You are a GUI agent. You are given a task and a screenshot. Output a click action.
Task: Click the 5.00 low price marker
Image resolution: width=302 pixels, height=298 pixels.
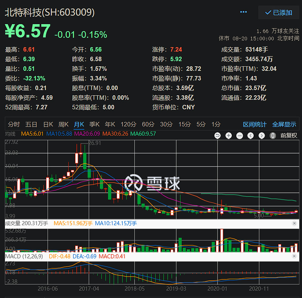pos(259,216)
